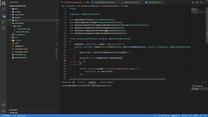Expand the config folder
Screen dimensions: 208x117
click(x=10, y=12)
